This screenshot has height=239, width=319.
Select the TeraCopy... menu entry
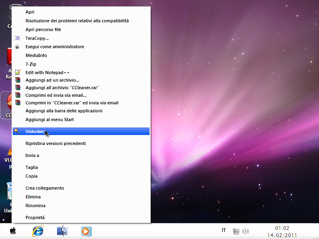click(81, 38)
